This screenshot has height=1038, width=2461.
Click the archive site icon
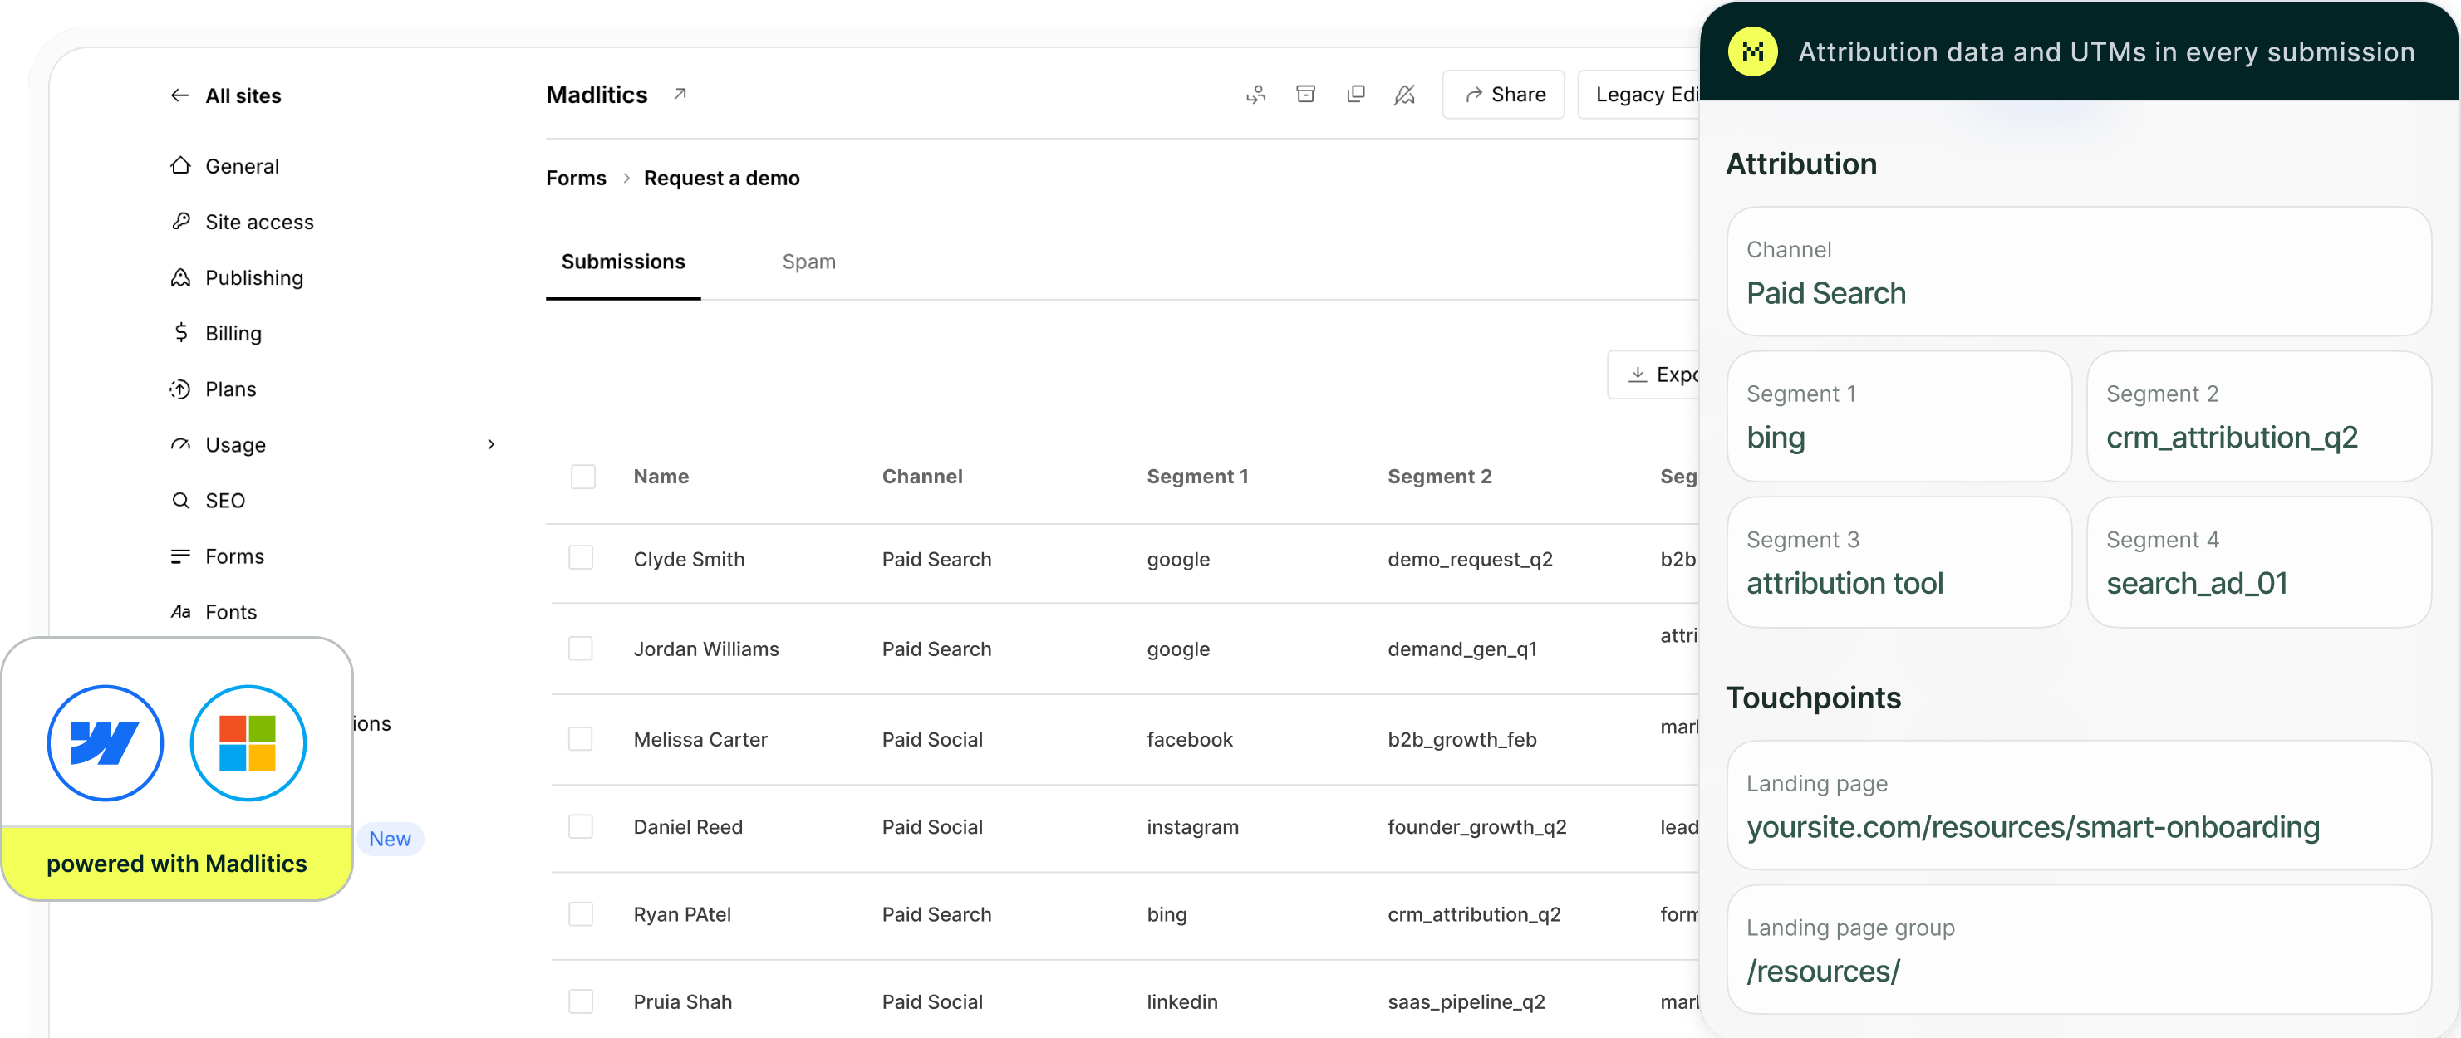point(1306,94)
